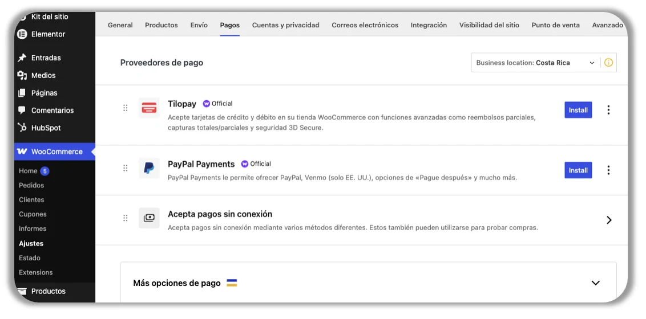Expand the Más opciones de pago section
646x319 pixels.
pyautogui.click(x=595, y=283)
